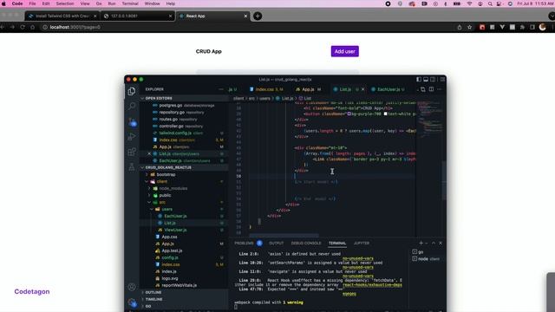555x312 pixels.
Task: Open a new browser tab with plus
Action: click(258, 16)
